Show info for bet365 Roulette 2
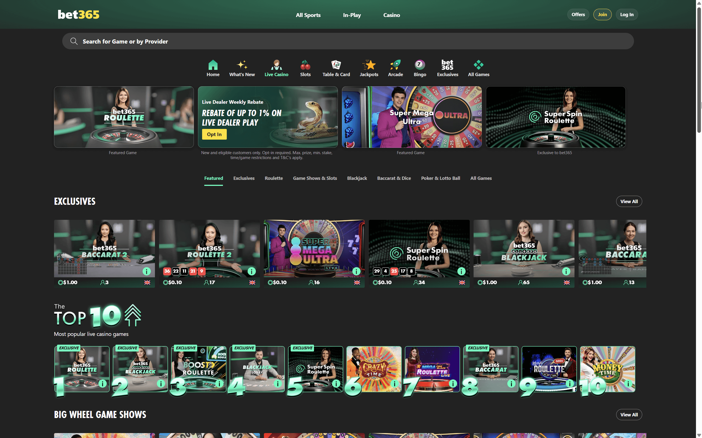Image resolution: width=702 pixels, height=438 pixels. 251,271
